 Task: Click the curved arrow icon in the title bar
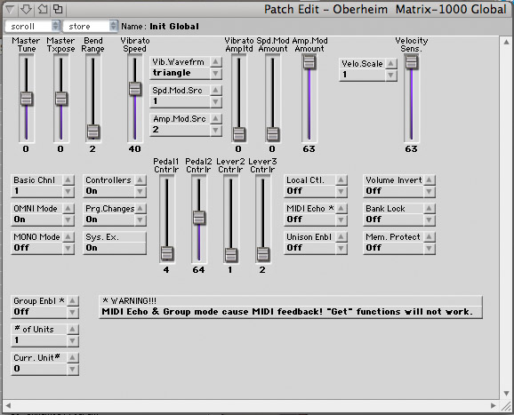pyautogui.click(x=43, y=9)
